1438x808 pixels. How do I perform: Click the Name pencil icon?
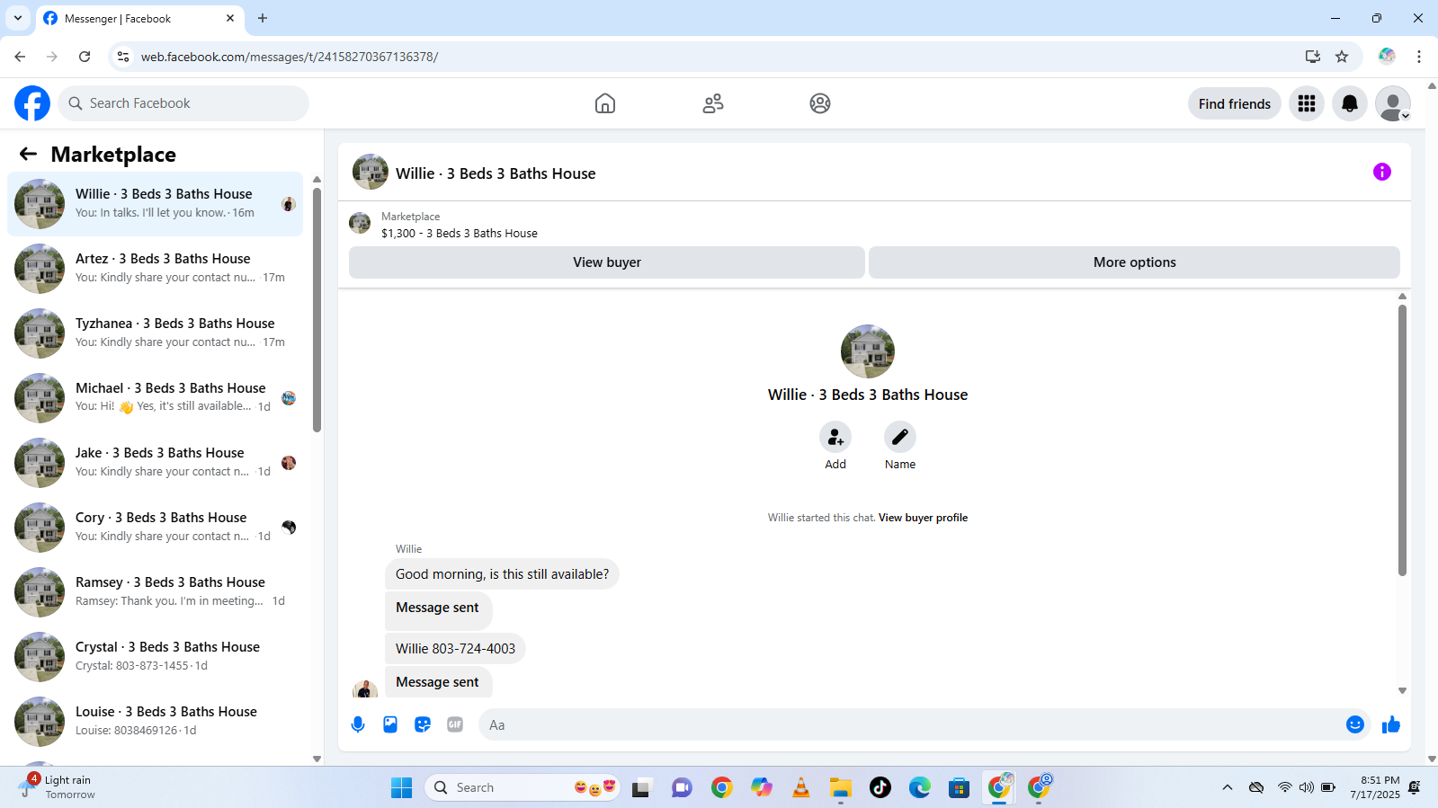(900, 437)
